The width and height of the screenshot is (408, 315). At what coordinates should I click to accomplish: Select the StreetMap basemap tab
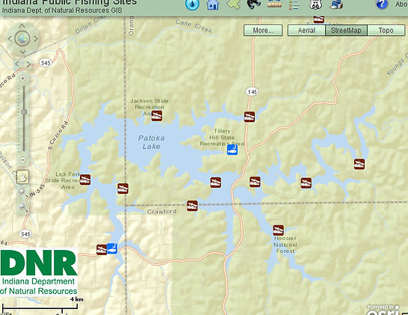346,30
